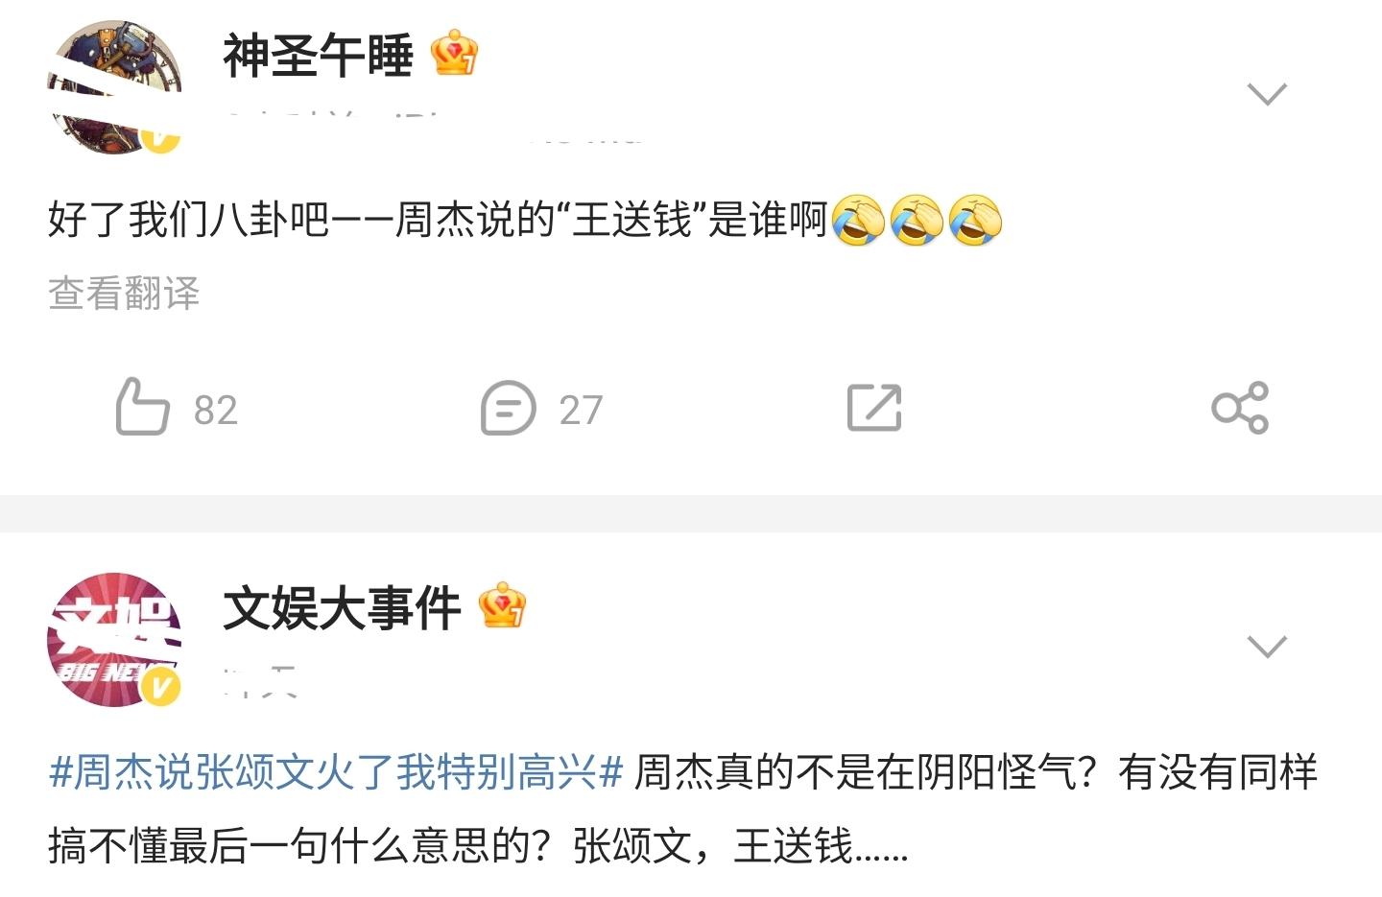Tap the share icon under first post

pyautogui.click(x=1240, y=408)
